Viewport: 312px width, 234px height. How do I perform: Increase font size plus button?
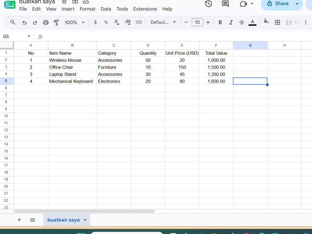pyautogui.click(x=208, y=22)
